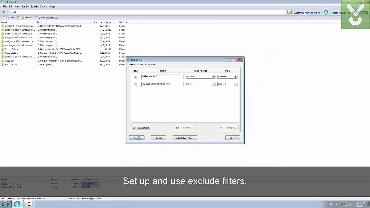The width and height of the screenshot is (370, 208).
Task: Click Add Default Filters button
Action: point(185,138)
